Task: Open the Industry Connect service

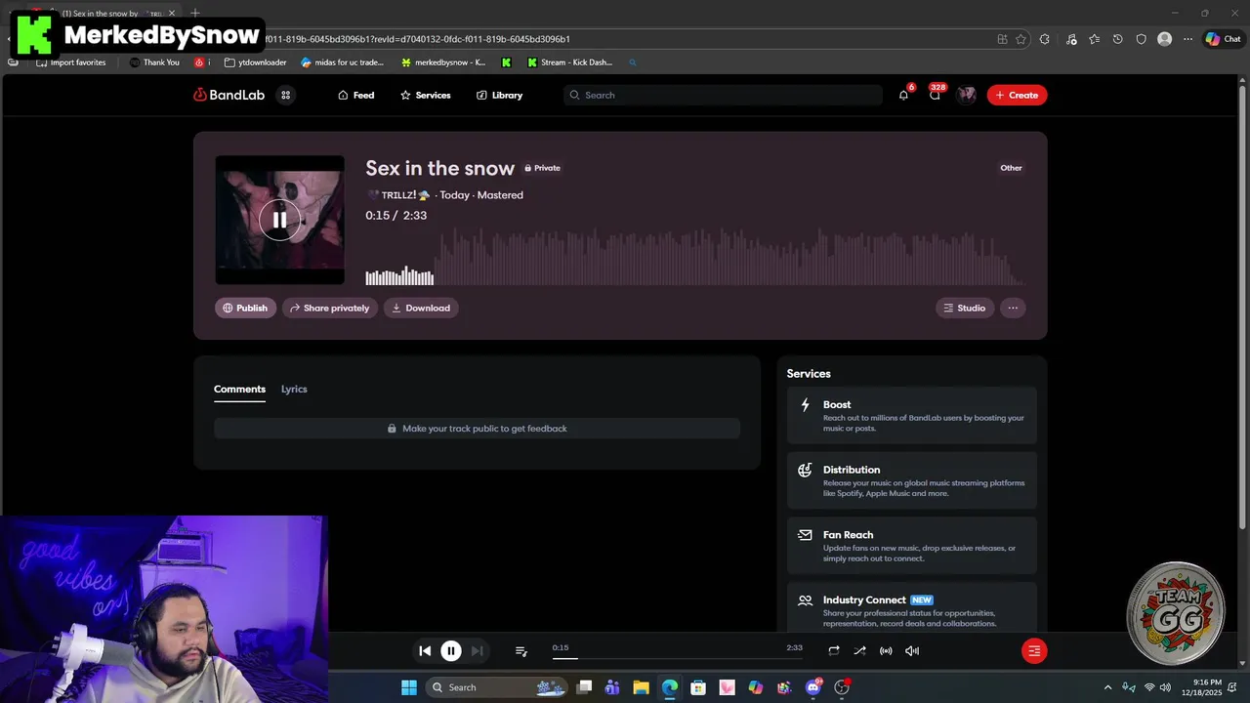Action: point(912,609)
